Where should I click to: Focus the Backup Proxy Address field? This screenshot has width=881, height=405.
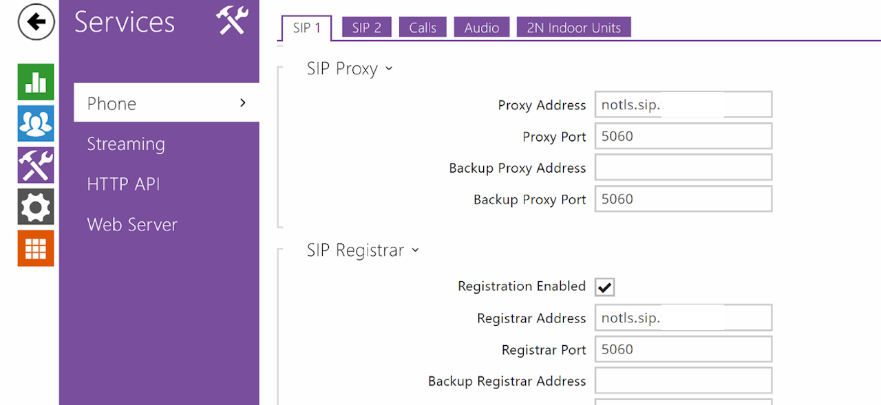683,168
